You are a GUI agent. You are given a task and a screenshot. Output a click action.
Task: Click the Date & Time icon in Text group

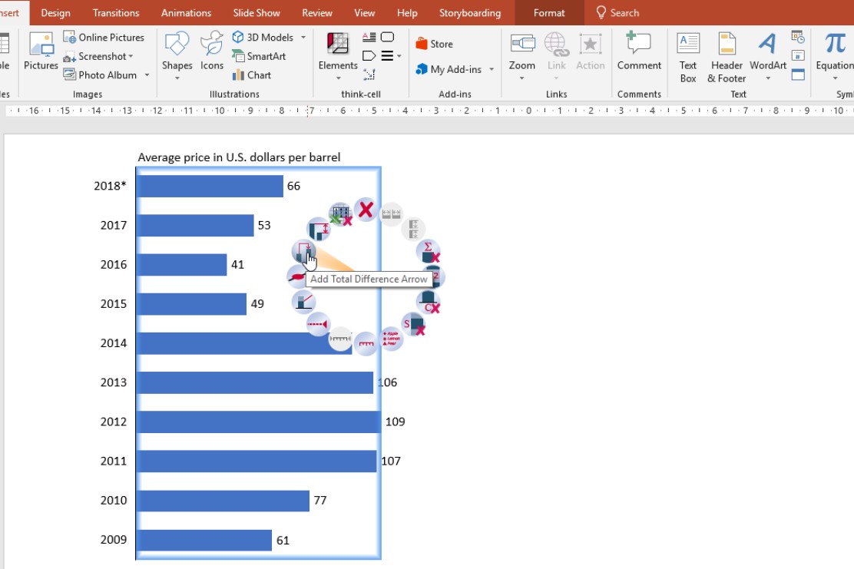point(798,37)
